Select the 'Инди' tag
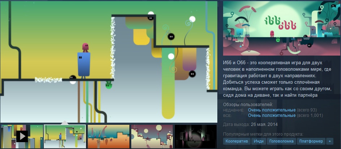 pyautogui.click(x=259, y=141)
